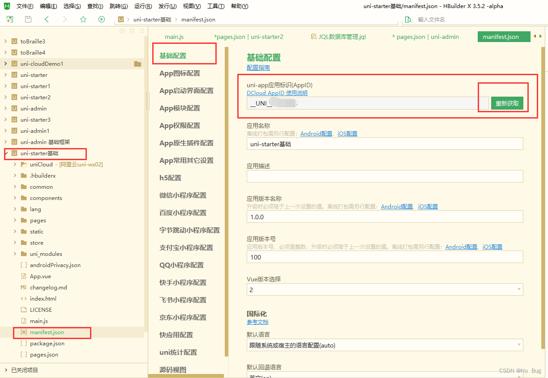Click the changelog.md markdown file icon

(24, 288)
